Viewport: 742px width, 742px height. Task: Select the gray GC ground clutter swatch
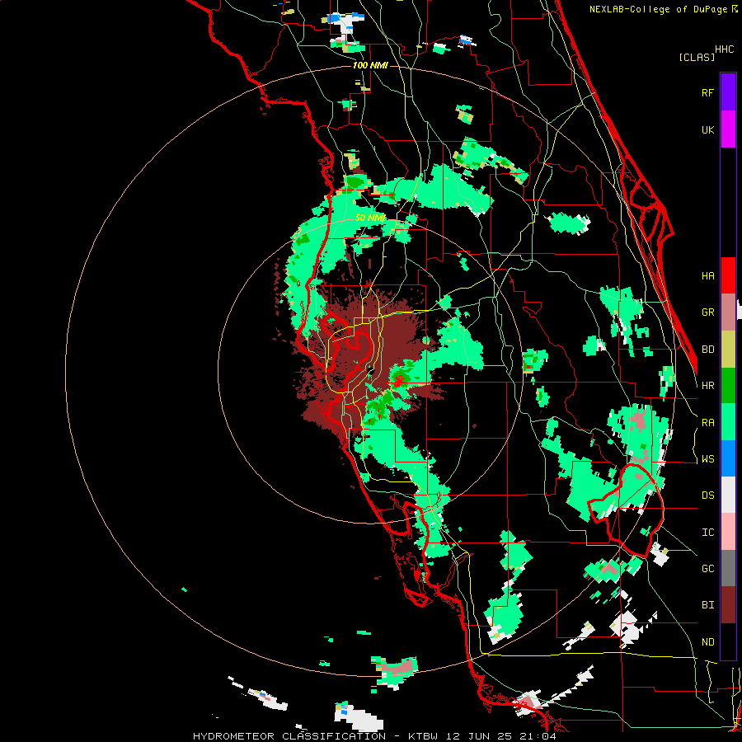pos(728,568)
